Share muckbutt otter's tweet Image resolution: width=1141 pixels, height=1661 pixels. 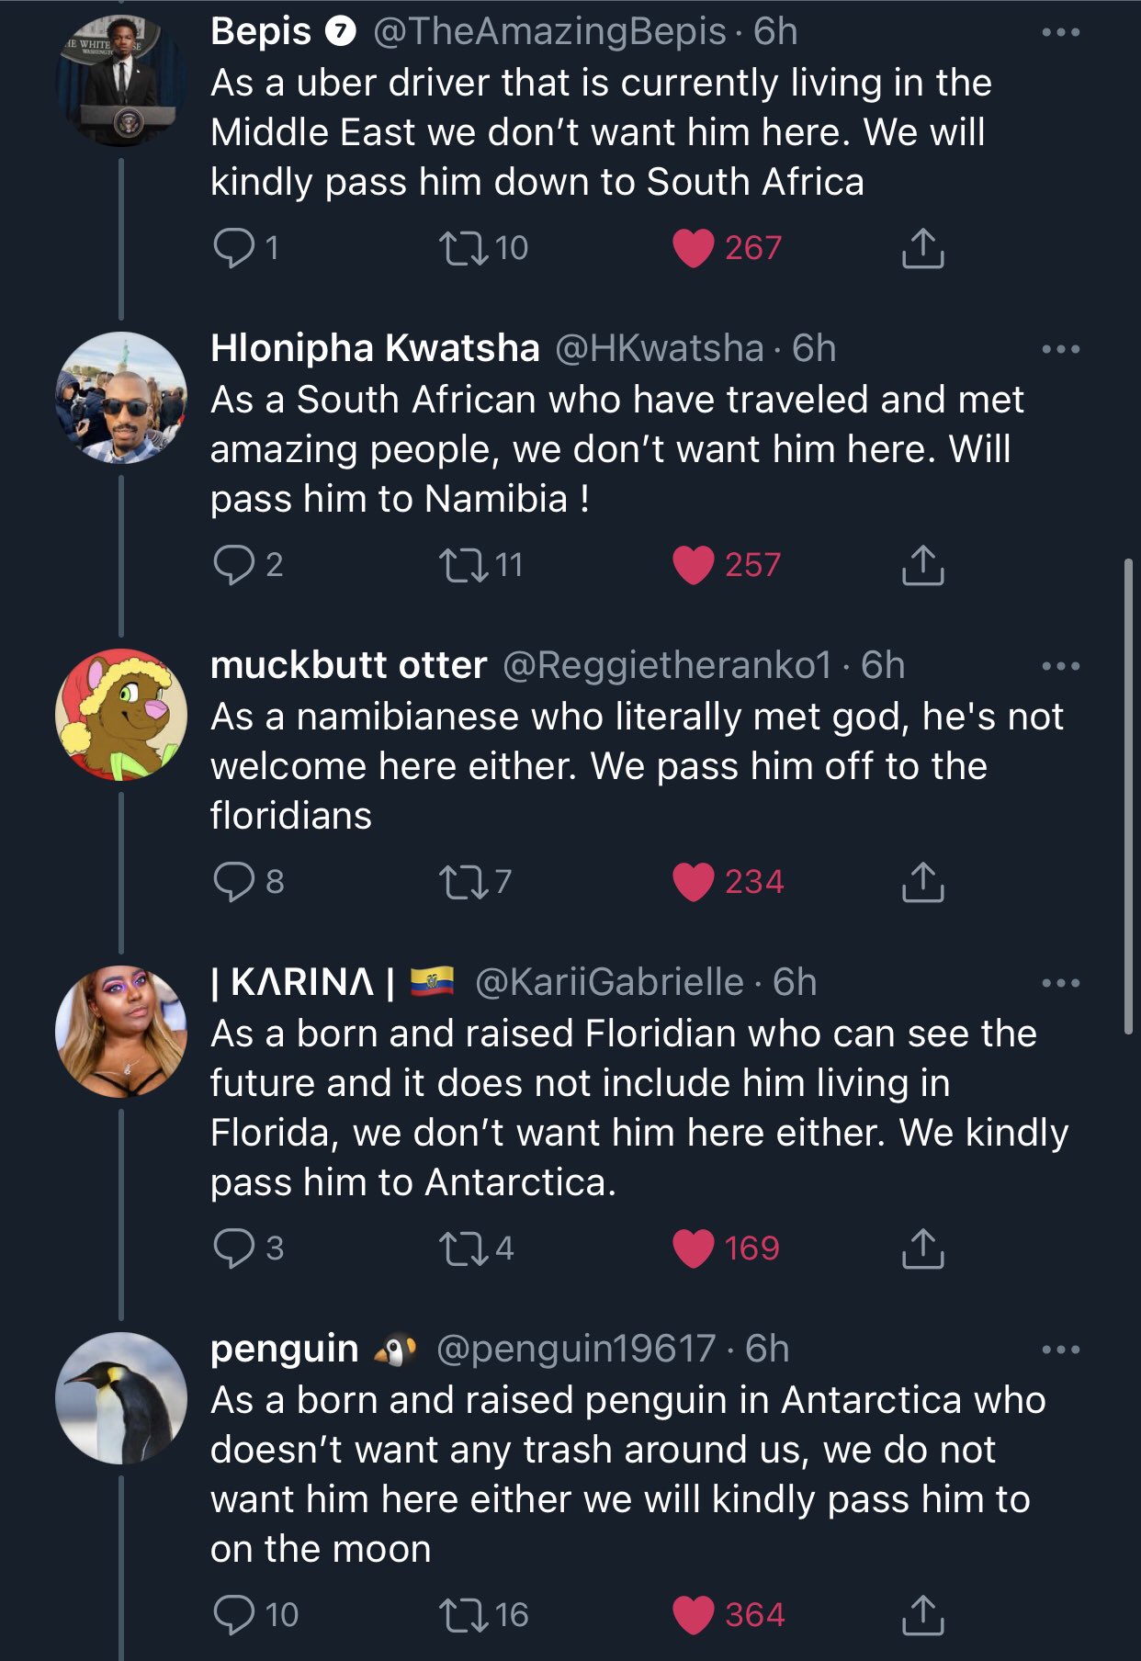pyautogui.click(x=922, y=882)
